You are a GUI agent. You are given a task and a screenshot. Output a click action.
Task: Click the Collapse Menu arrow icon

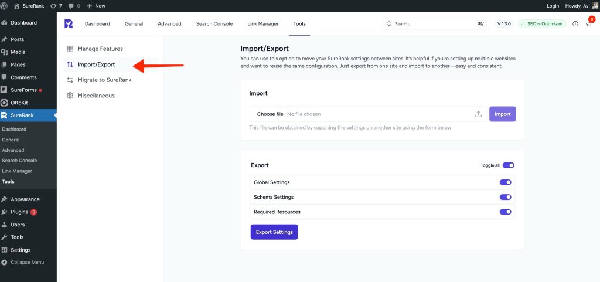click(x=4, y=263)
